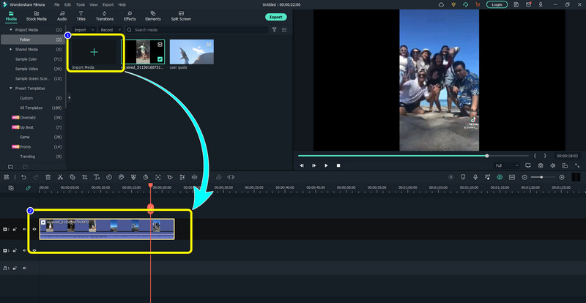586x303 pixels.
Task: Click the Delete trash icon in timeline toolbar
Action: [48, 177]
